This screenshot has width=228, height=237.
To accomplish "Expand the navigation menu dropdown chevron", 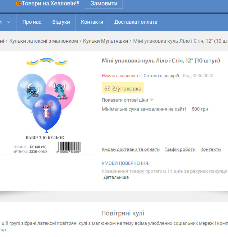I will tap(8, 22).
